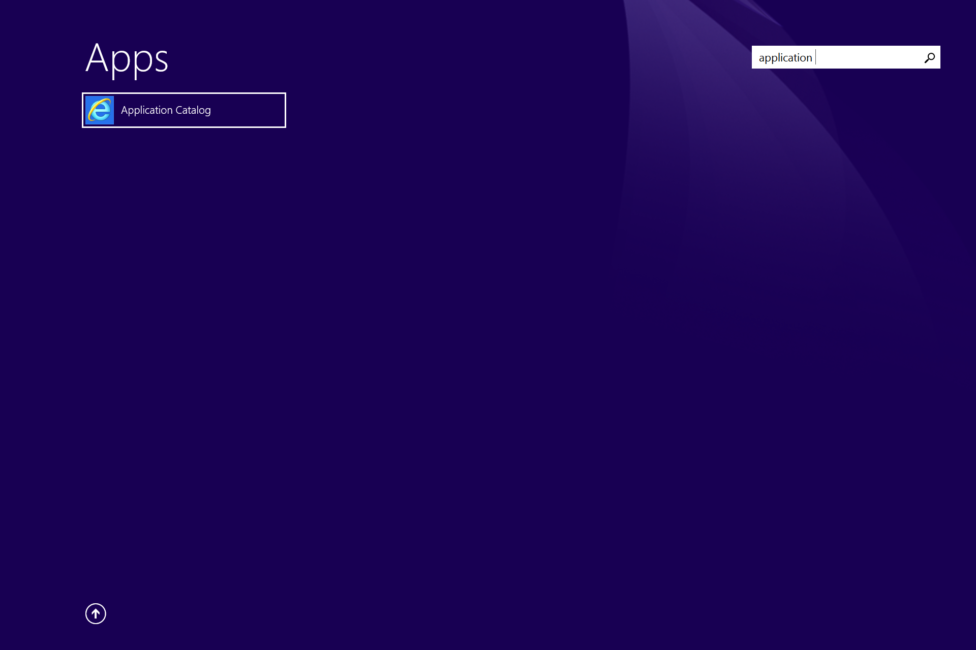The image size is (976, 650).
Task: Click the up arrow circle button
Action: (x=96, y=613)
